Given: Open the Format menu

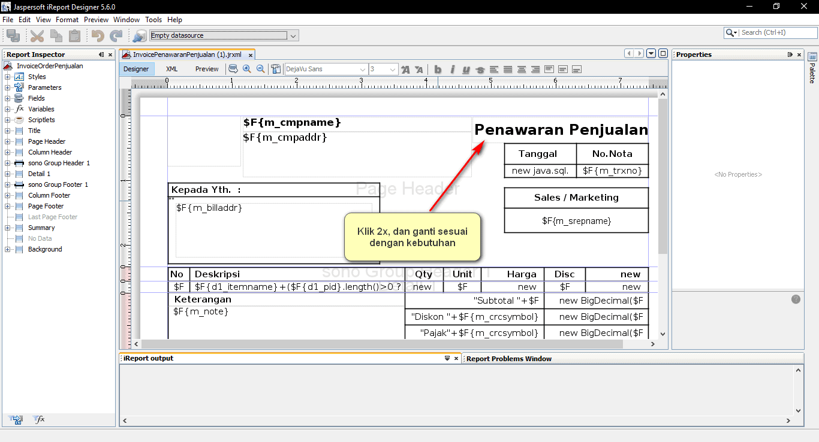Looking at the screenshot, I should click(67, 20).
